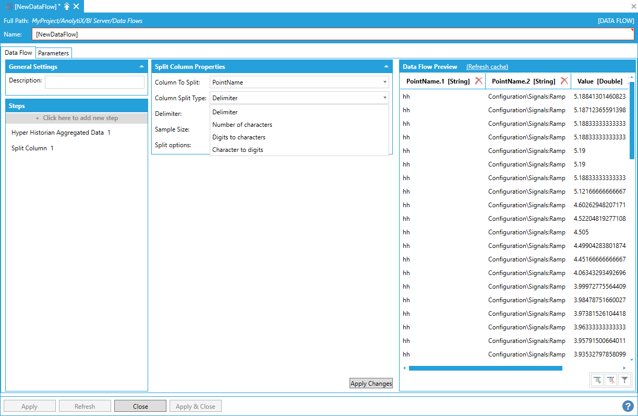Click the remove column icon in preview
638x416 pixels.
[611, 381]
